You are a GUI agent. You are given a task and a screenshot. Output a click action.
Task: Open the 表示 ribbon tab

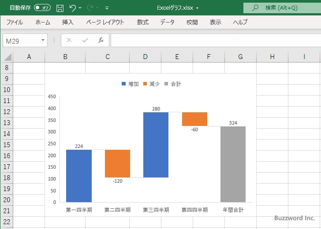[215, 22]
